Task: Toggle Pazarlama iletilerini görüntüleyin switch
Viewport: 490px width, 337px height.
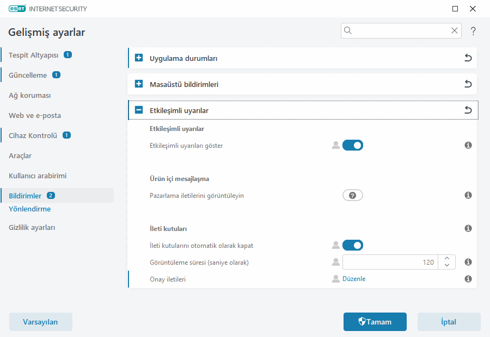Action: click(352, 196)
